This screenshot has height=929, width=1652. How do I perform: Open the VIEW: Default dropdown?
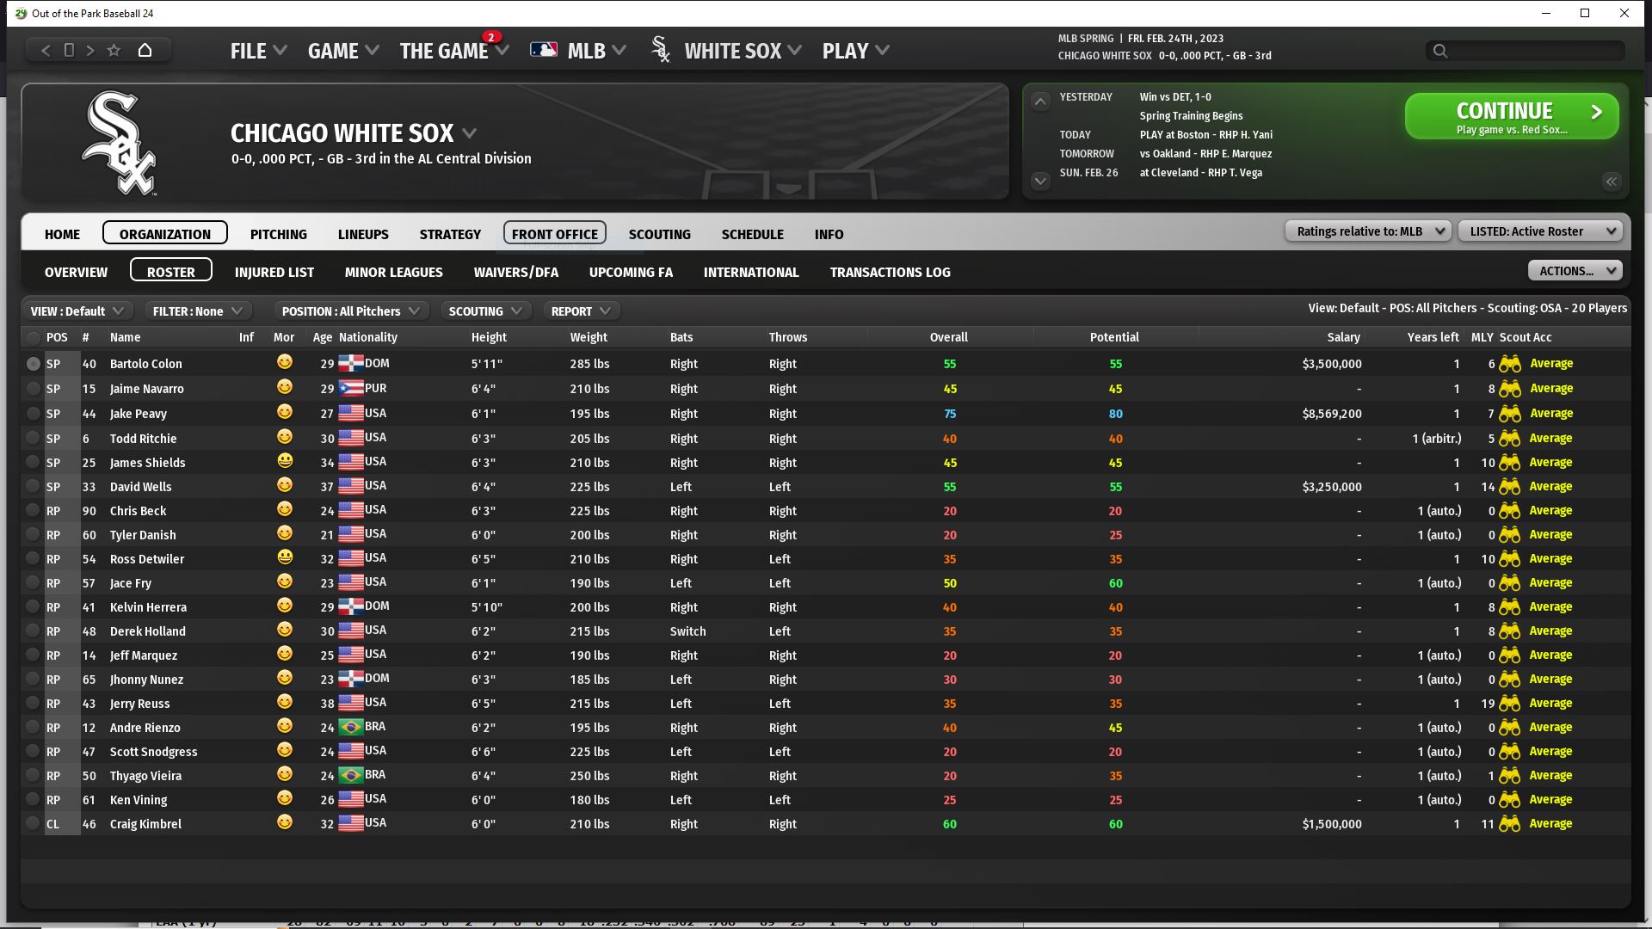click(x=77, y=311)
